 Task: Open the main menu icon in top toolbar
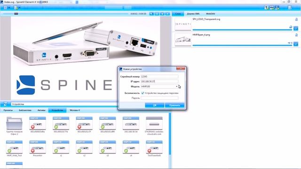(5, 8)
